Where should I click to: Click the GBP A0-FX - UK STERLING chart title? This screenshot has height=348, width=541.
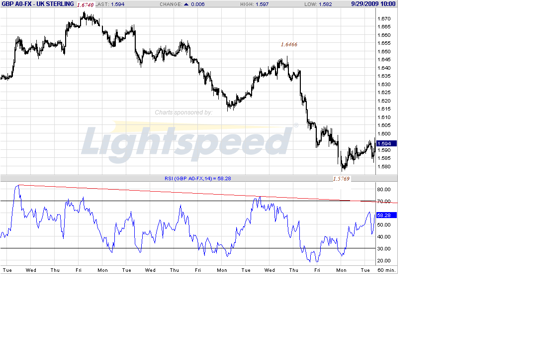38,4
